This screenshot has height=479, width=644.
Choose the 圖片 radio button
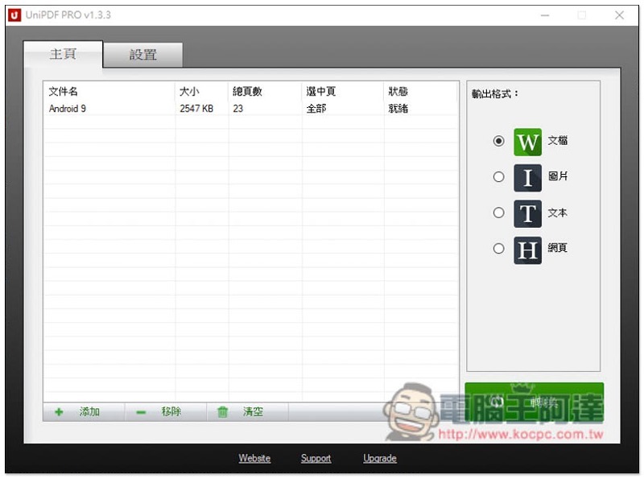(x=498, y=176)
